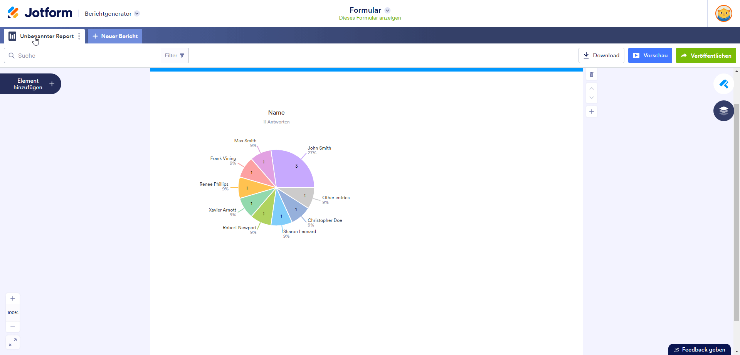This screenshot has width=740, height=355.
Task: Open the Filter dropdown
Action: tap(175, 55)
